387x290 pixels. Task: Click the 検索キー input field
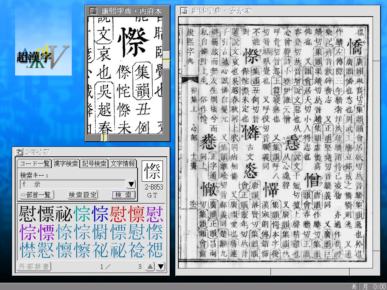pos(72,184)
